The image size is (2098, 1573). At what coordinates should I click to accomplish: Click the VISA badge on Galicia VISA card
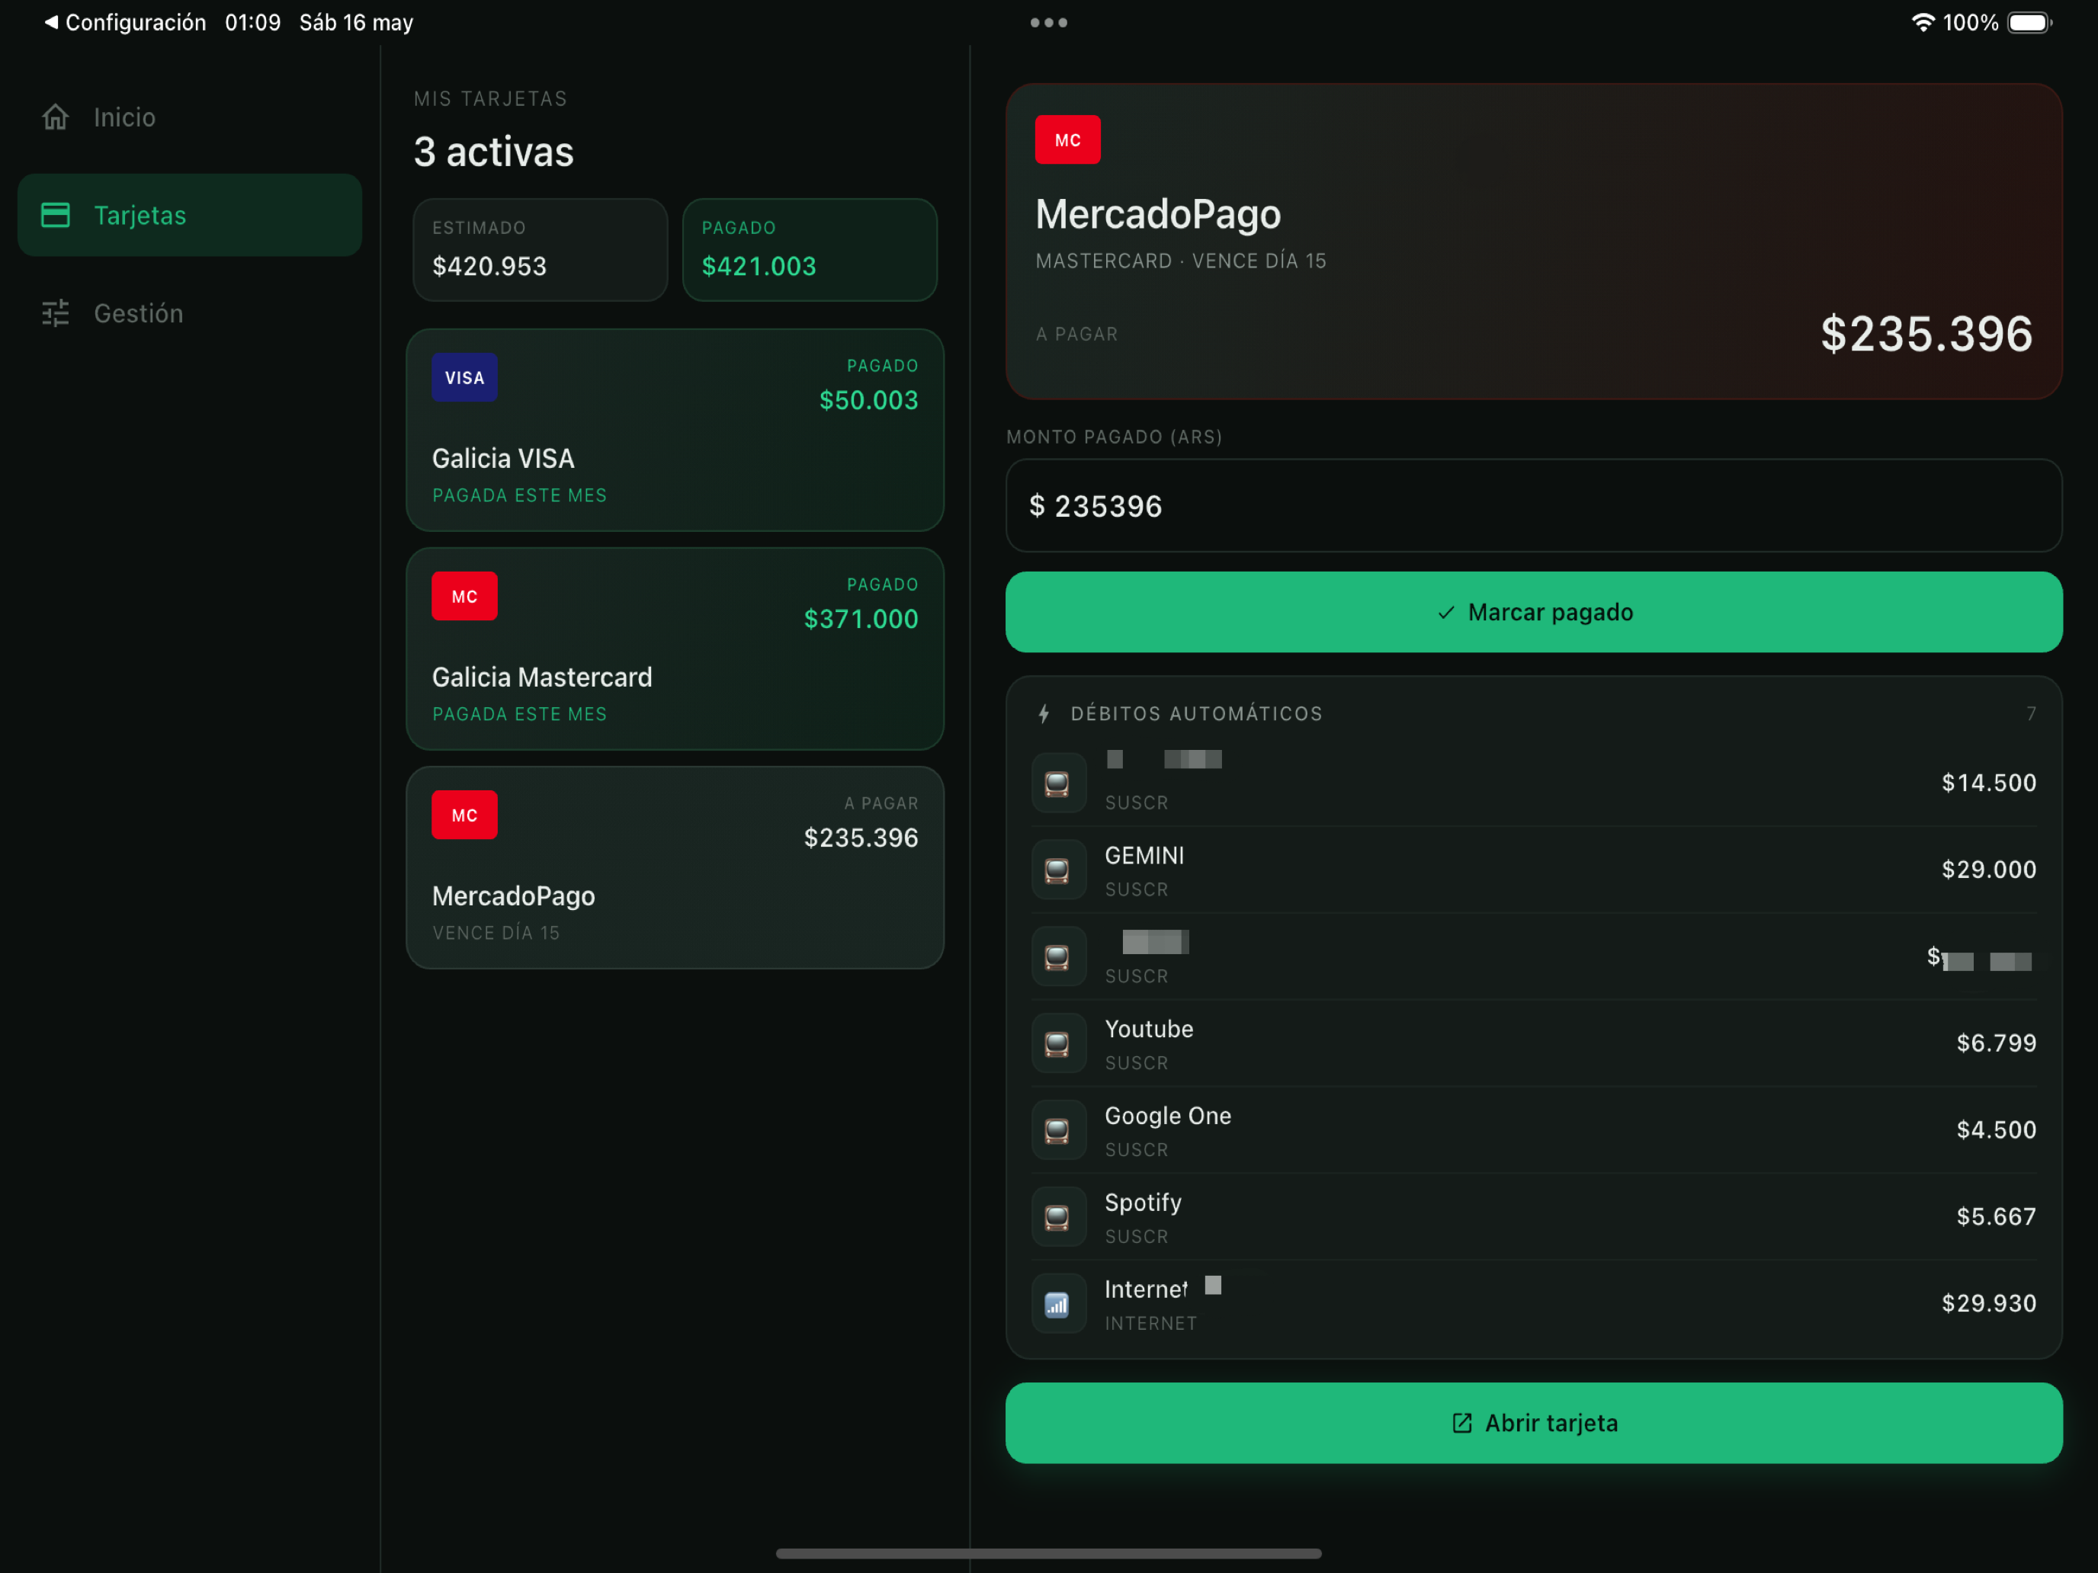(x=464, y=377)
